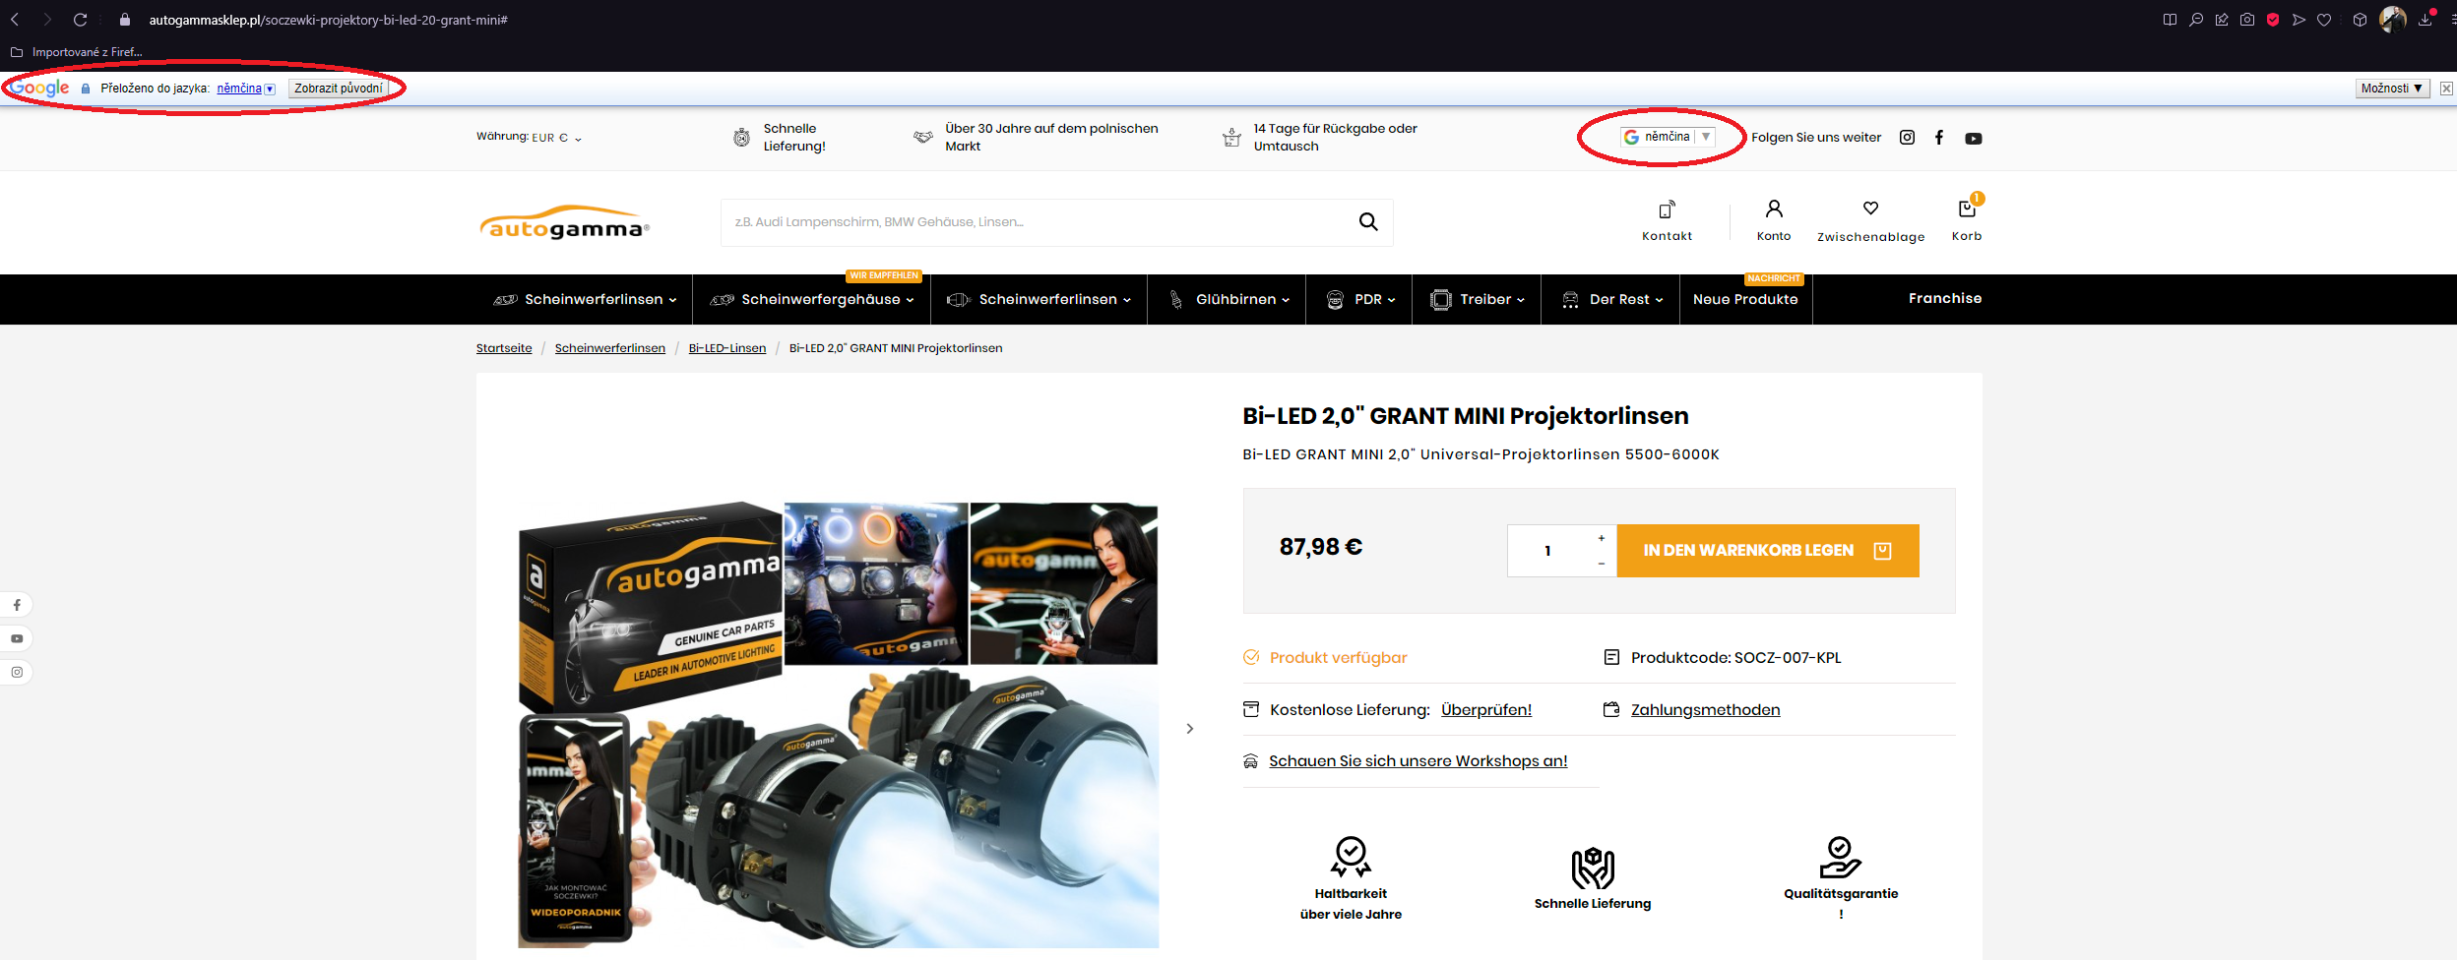Click the product search input field
Image resolution: width=2457 pixels, height=960 pixels.
pyautogui.click(x=1034, y=222)
